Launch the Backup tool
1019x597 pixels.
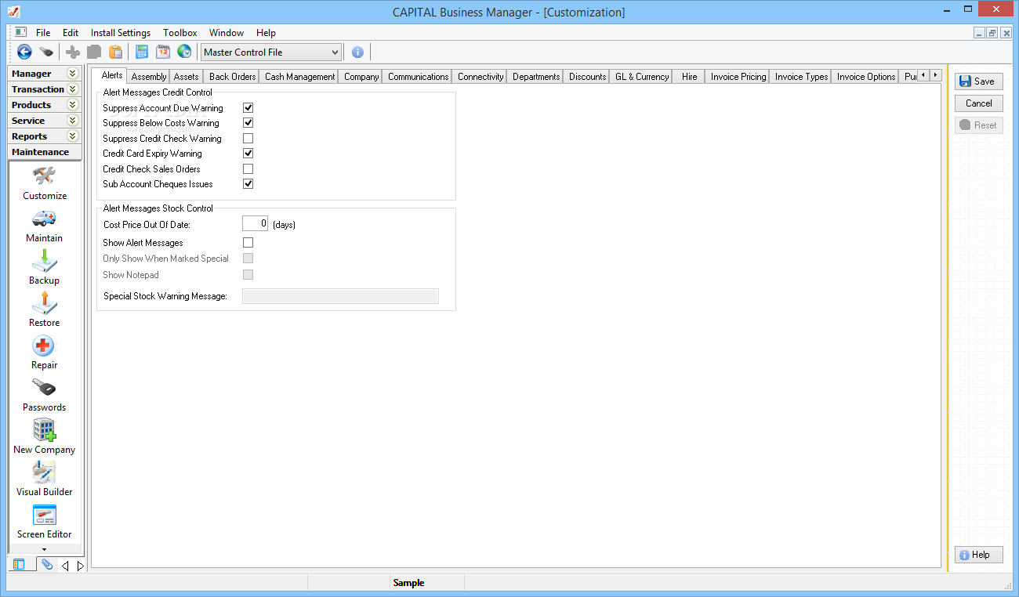45,268
